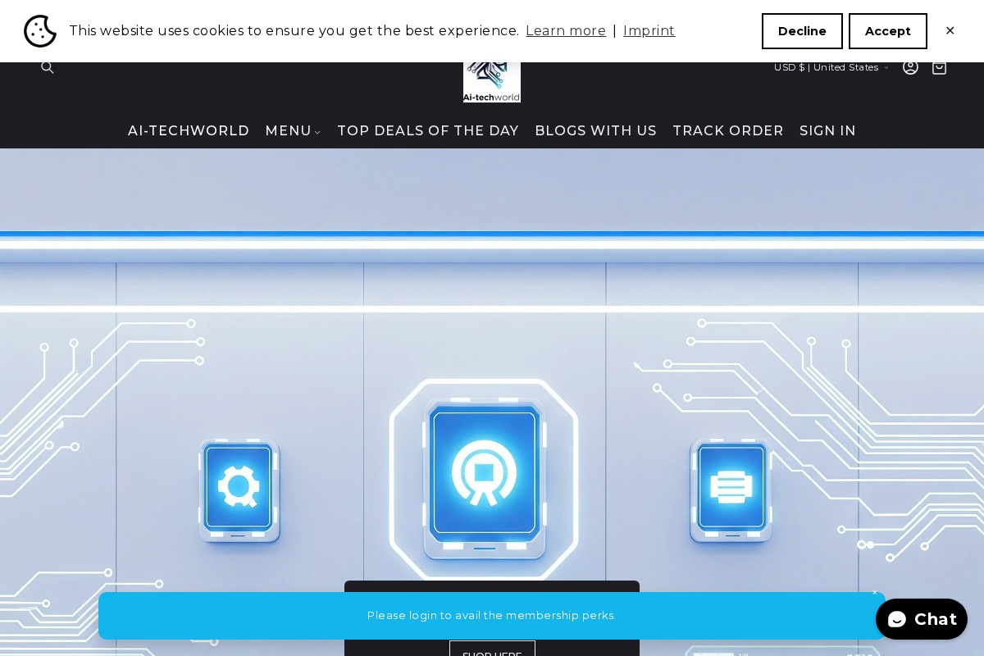Screen dimensions: 984x656
Task: Go to TRACK ORDER
Action: point(728,131)
